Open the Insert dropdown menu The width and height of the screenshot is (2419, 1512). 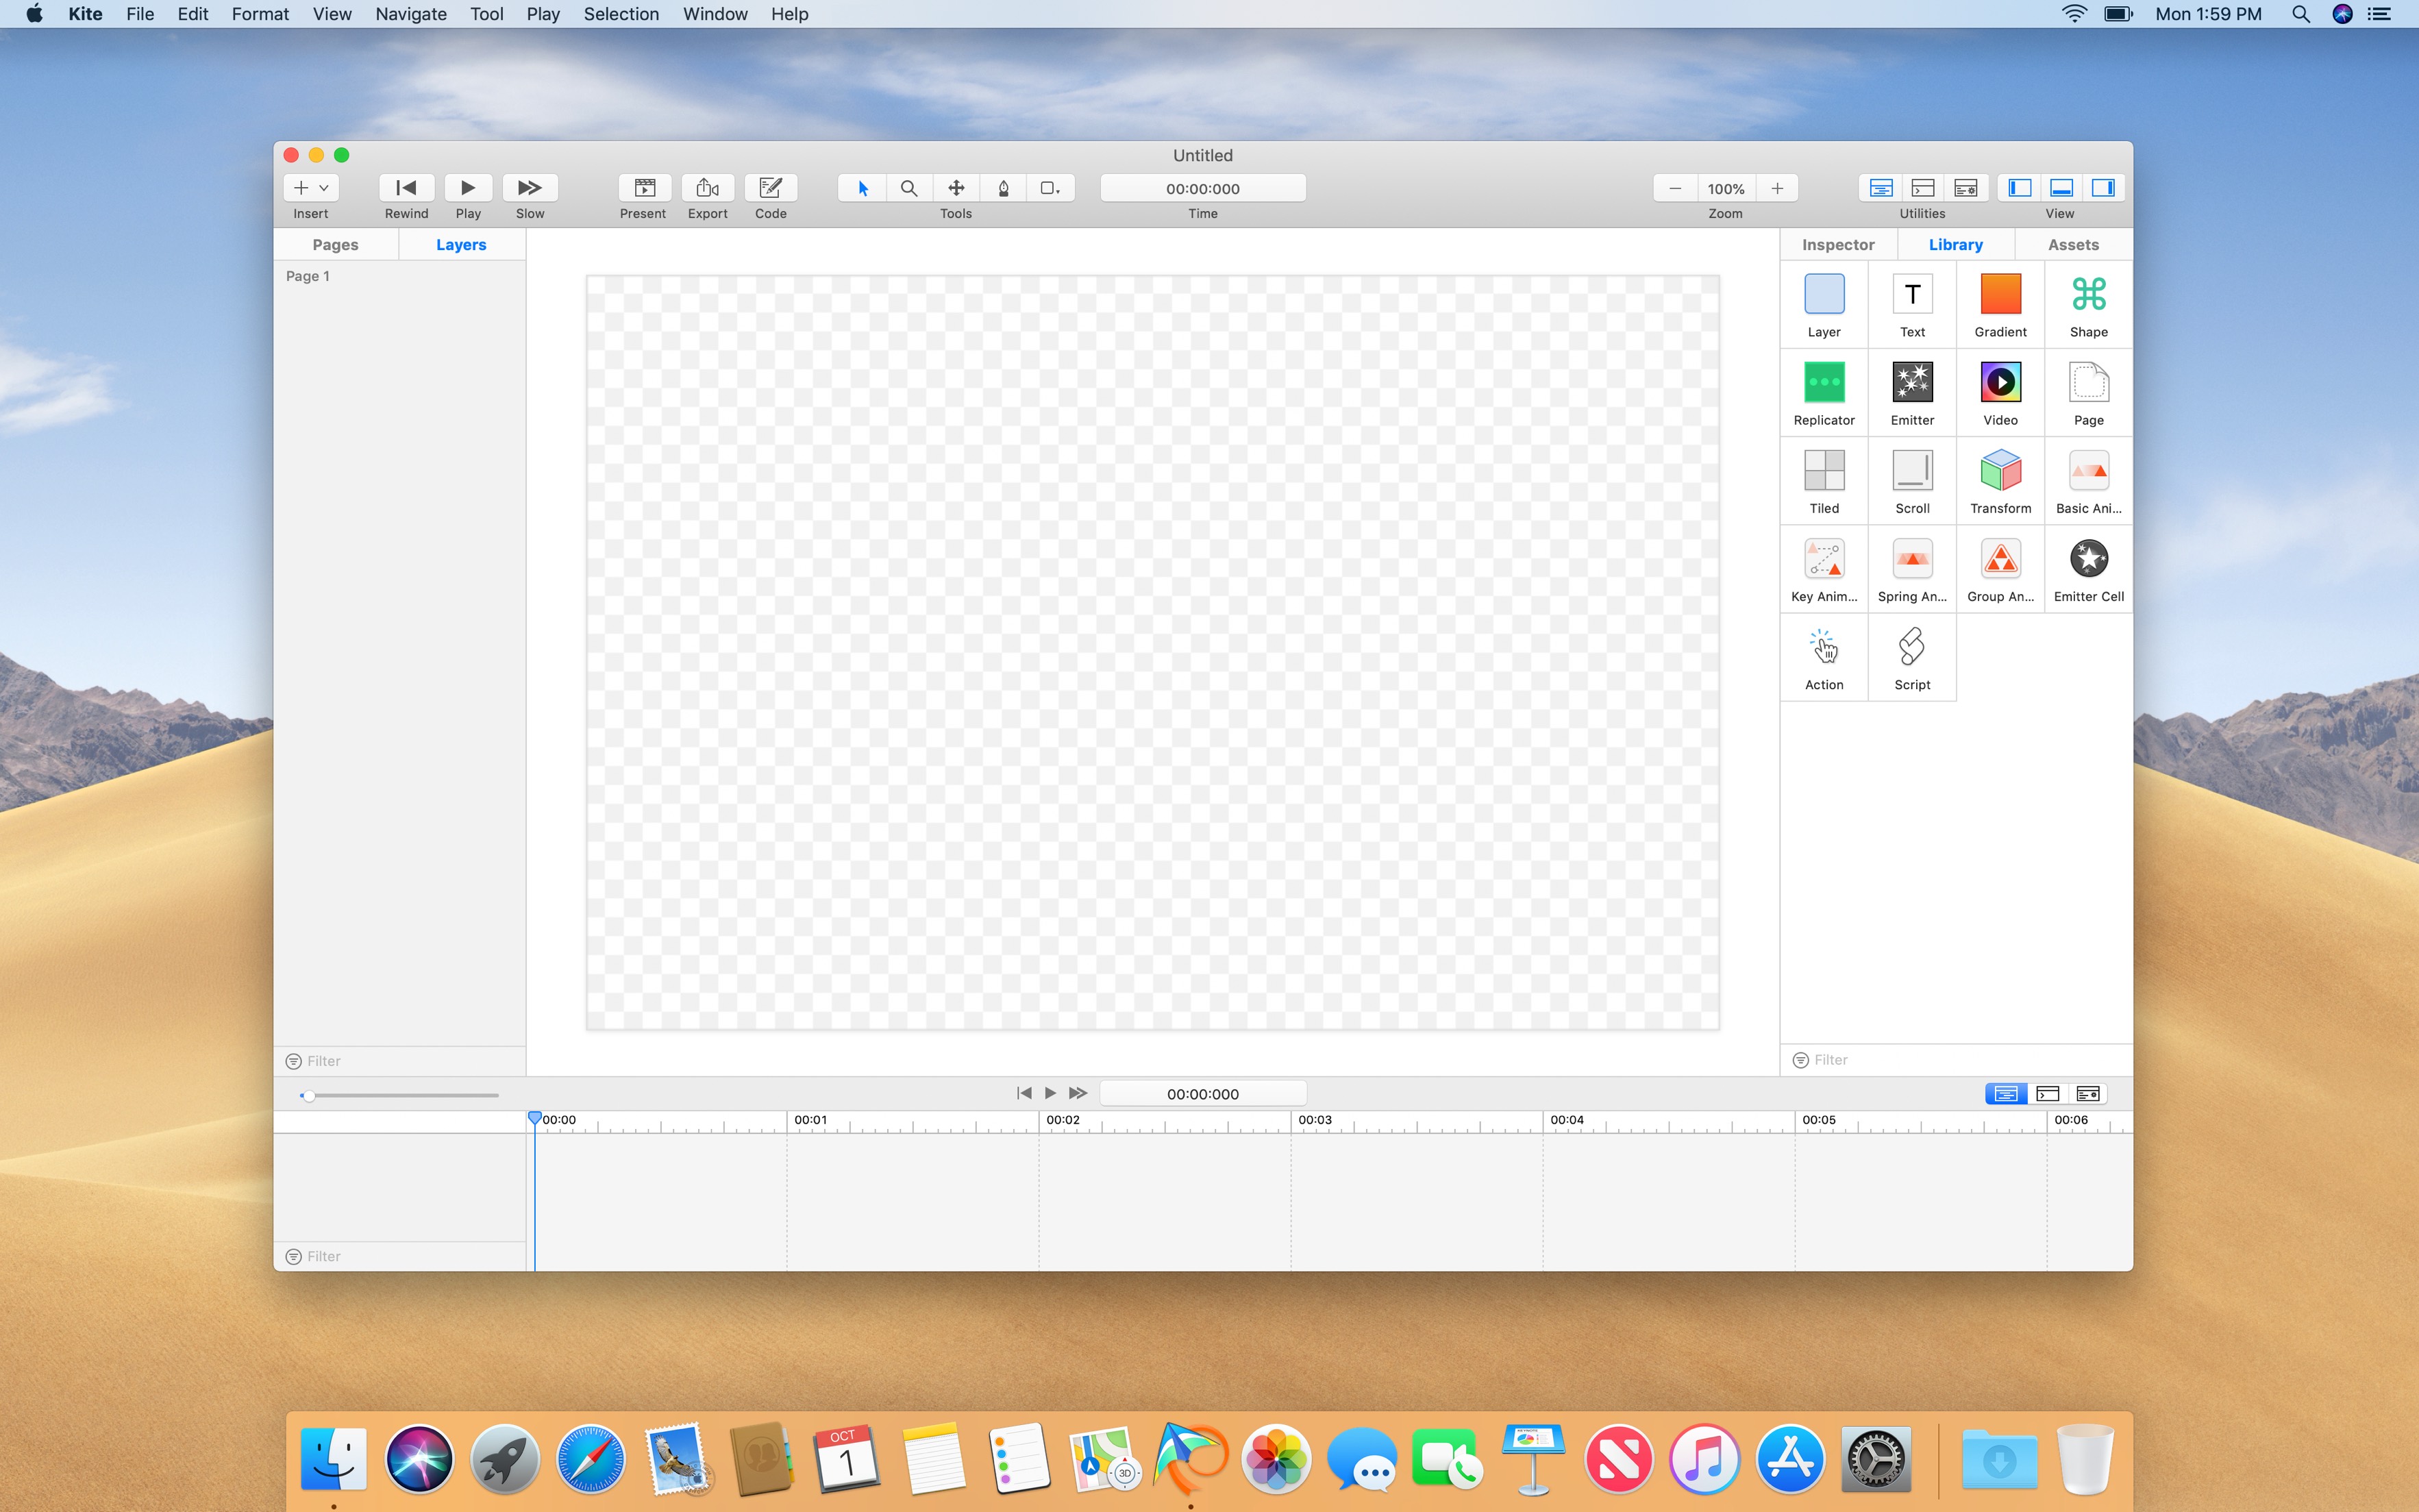click(311, 188)
